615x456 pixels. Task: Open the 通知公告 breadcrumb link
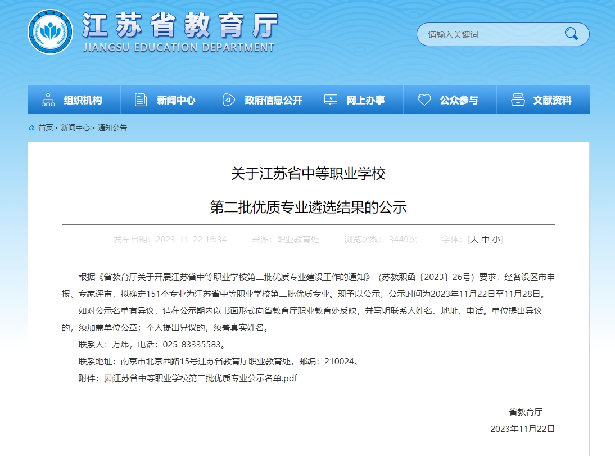(x=112, y=128)
